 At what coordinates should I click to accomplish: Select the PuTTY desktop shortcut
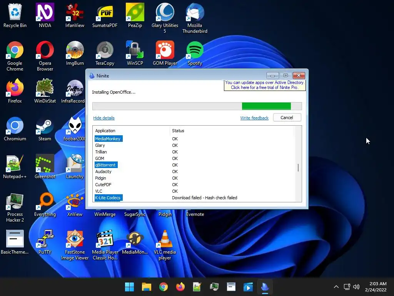(x=45, y=242)
